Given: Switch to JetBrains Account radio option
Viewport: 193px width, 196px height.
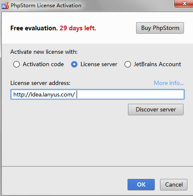Looking at the screenshot, I should point(128,64).
